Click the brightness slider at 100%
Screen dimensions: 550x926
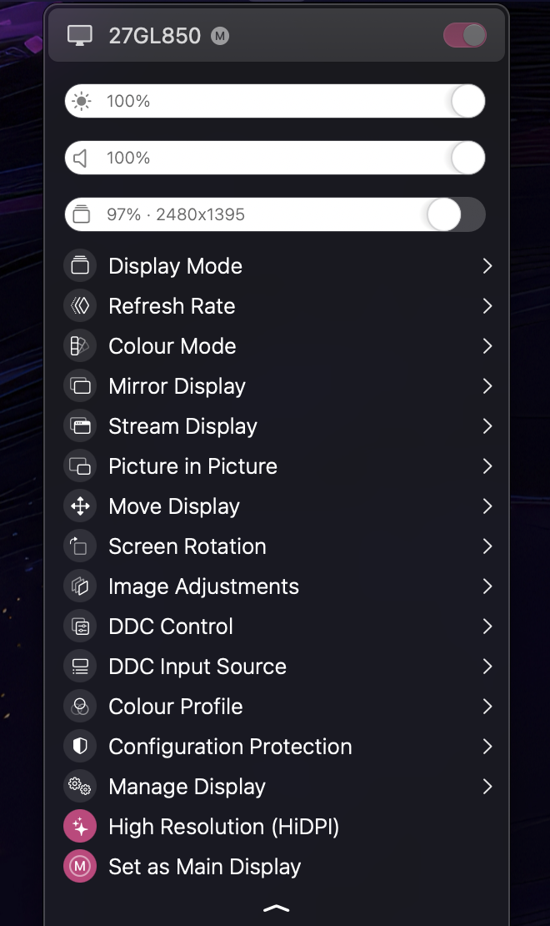click(x=275, y=101)
